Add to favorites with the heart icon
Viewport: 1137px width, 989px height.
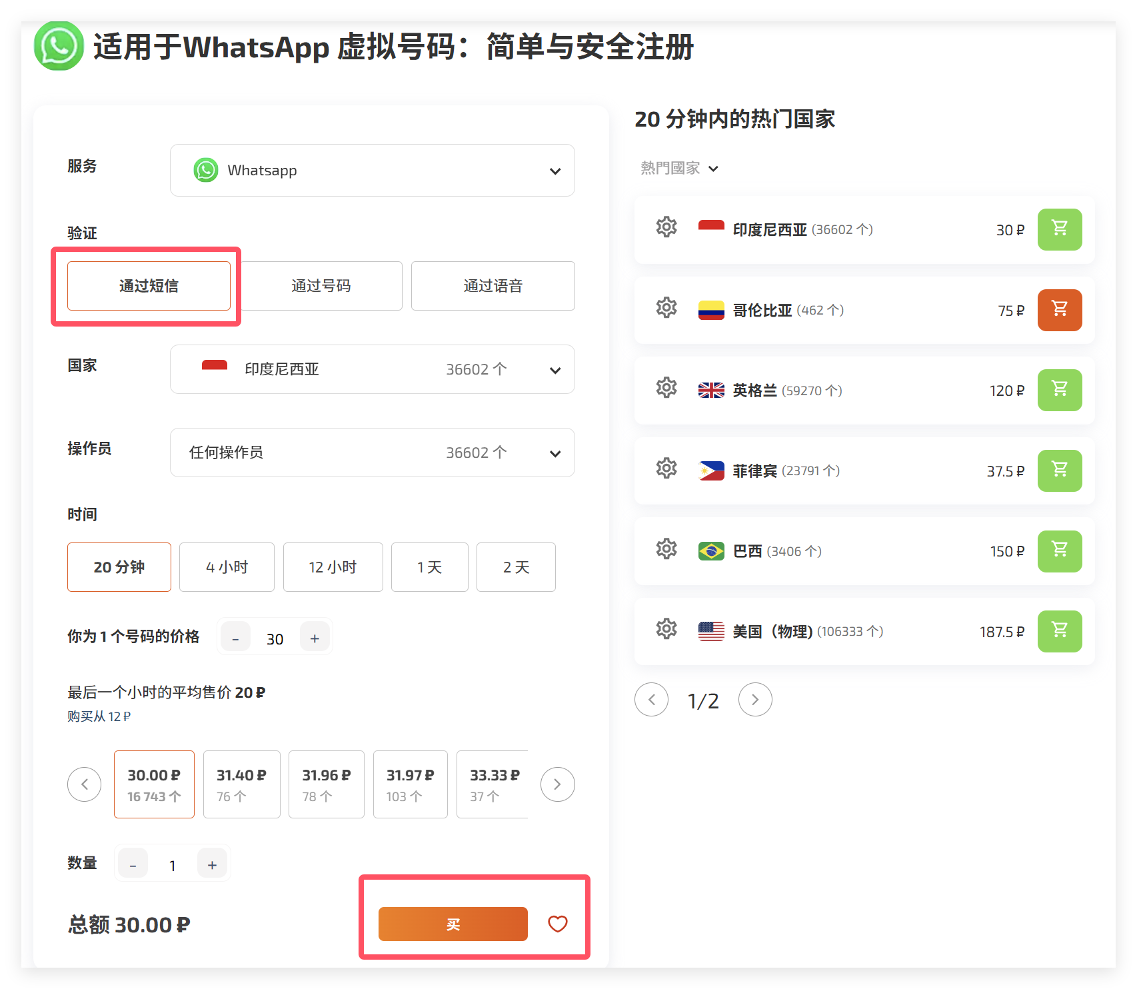558,924
